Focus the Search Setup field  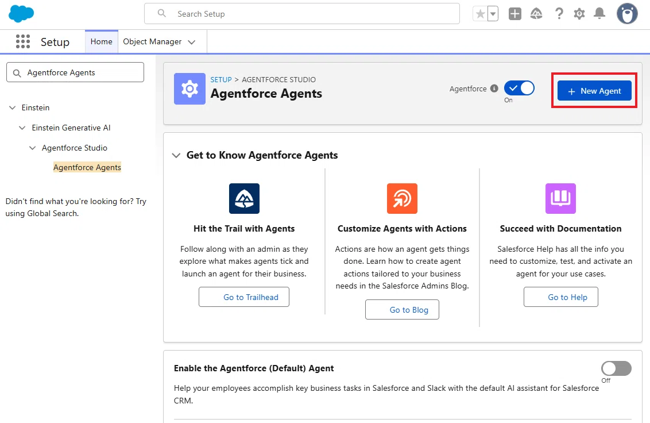tap(302, 14)
